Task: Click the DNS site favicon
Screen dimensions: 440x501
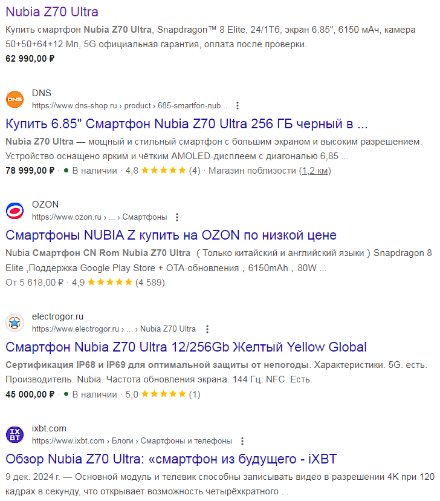Action: pyautogui.click(x=15, y=99)
